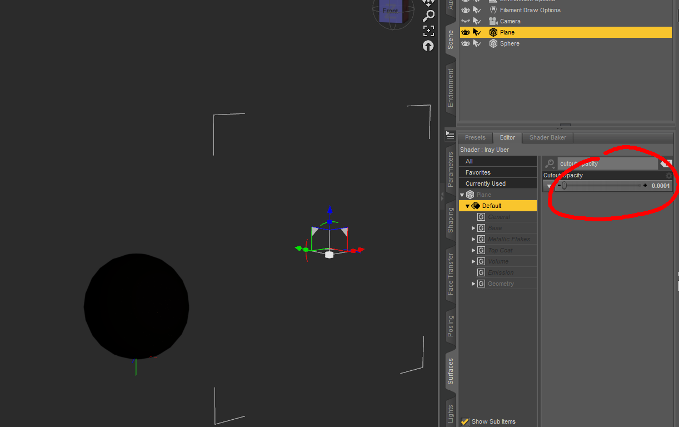The height and width of the screenshot is (427, 679).
Task: Click the reset view up-arrow icon
Action: point(428,46)
